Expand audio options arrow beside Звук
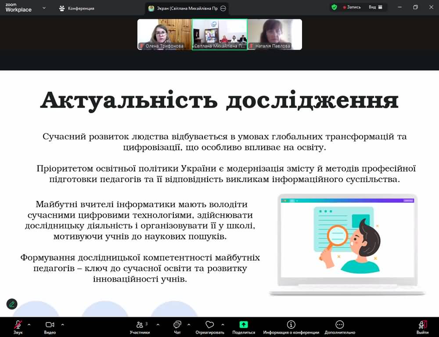The image size is (439, 337). 29,325
